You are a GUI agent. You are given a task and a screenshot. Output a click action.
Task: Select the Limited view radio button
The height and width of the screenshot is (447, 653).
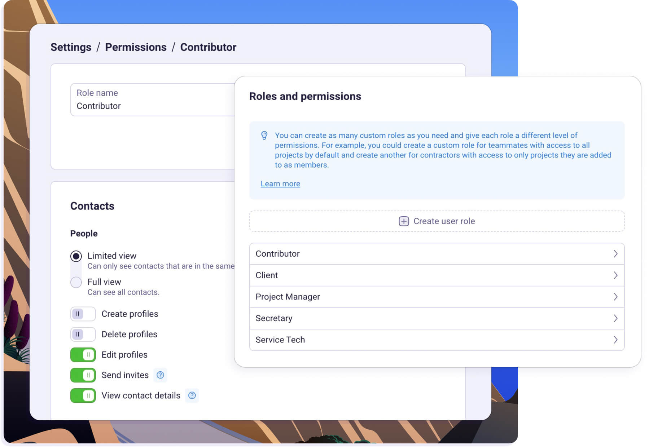tap(76, 256)
